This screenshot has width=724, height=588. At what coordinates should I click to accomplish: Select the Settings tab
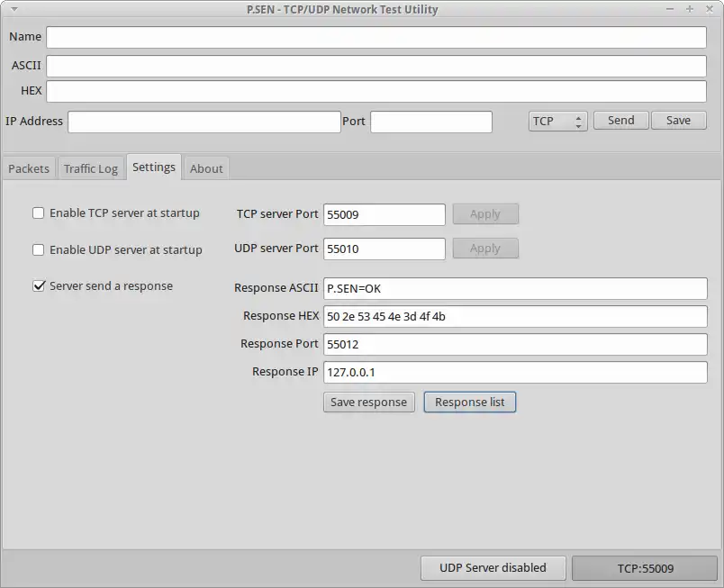click(154, 167)
